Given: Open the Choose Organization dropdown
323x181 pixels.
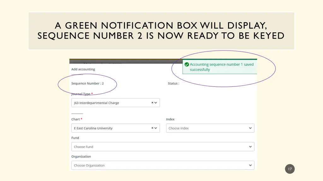Looking at the screenshot, I should tap(162, 165).
